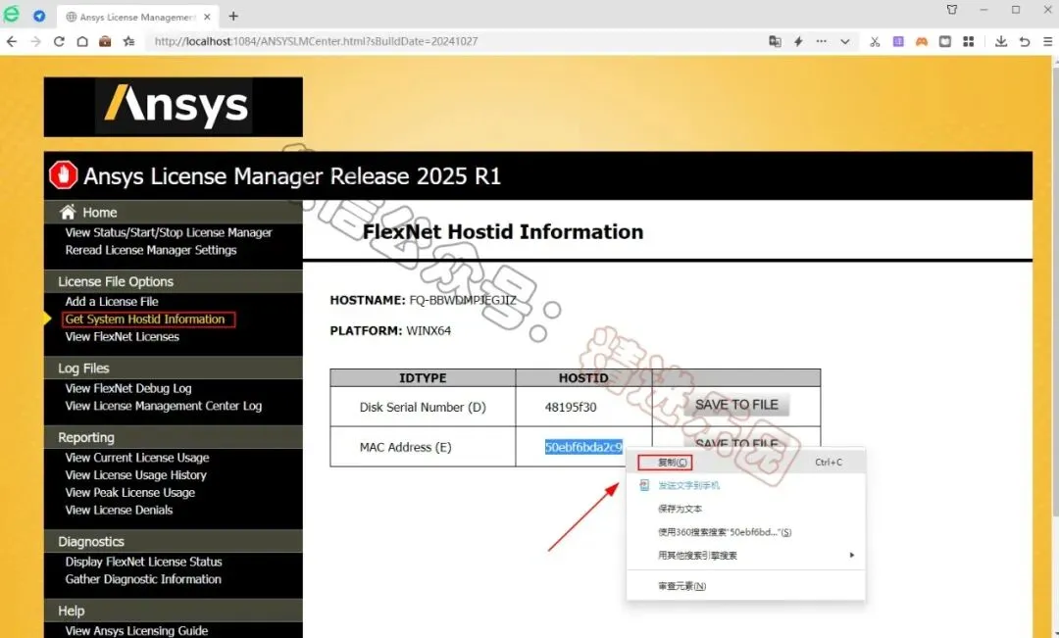Expand the address bar dropdown chevron
The image size is (1059, 638).
(x=845, y=41)
